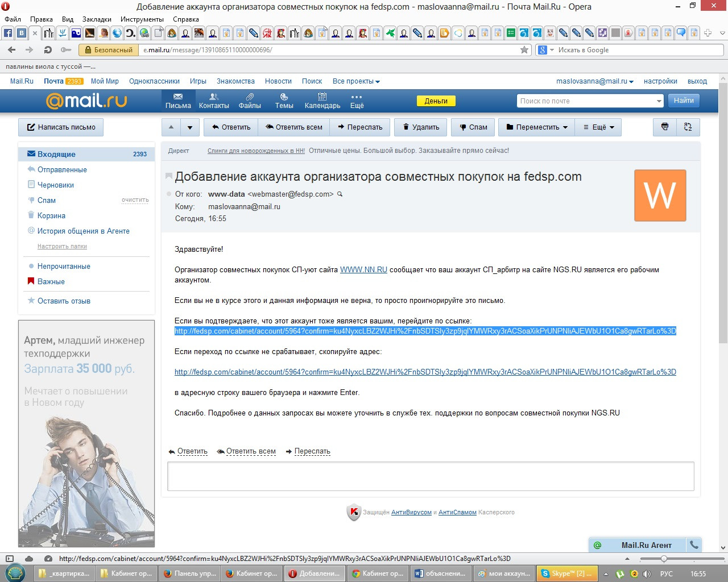Open the Файлы section

[x=250, y=101]
